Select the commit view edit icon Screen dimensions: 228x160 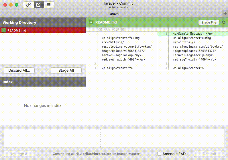click(x=39, y=5)
